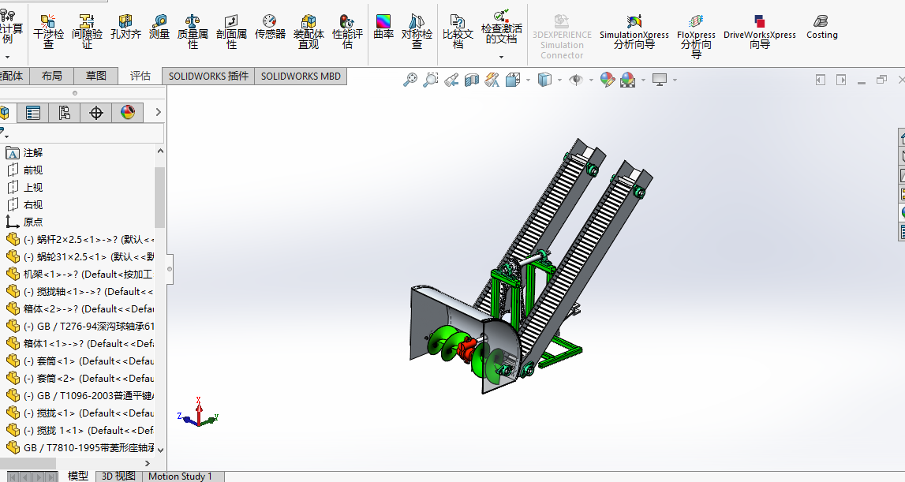The width and height of the screenshot is (905, 482).
Task: Click 检查激活的文档 check active document
Action: click(x=502, y=27)
